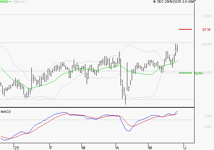Click the 25 year label on time axis
The width and height of the screenshot is (214, 150).
pos(17,148)
